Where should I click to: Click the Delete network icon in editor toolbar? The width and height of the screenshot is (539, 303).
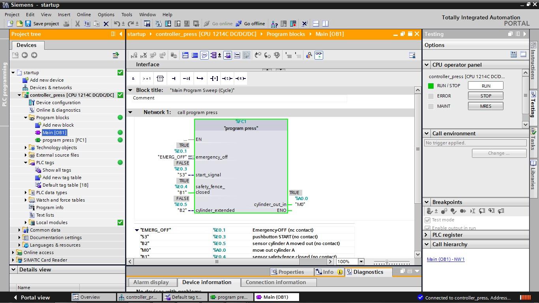(144, 55)
